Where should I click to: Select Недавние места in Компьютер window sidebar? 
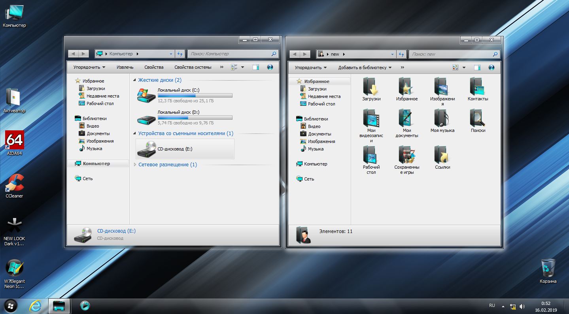coord(103,96)
